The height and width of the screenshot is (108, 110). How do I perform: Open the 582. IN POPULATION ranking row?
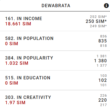[x=55, y=41]
